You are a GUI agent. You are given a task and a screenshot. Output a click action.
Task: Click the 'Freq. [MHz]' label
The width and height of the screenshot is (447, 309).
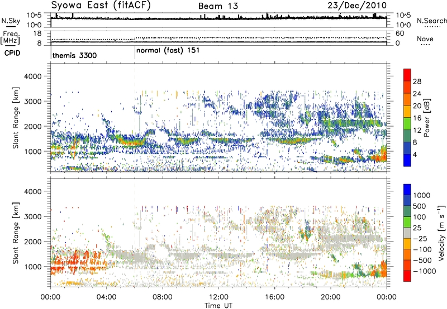(10, 37)
